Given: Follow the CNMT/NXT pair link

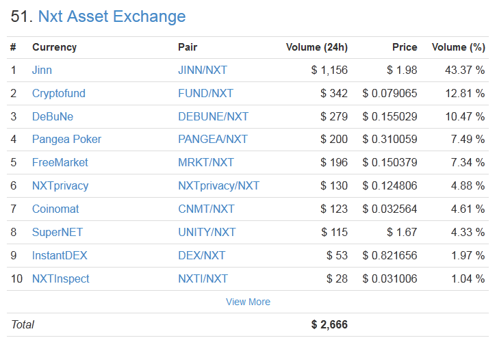Looking at the screenshot, I should pyautogui.click(x=206, y=209).
